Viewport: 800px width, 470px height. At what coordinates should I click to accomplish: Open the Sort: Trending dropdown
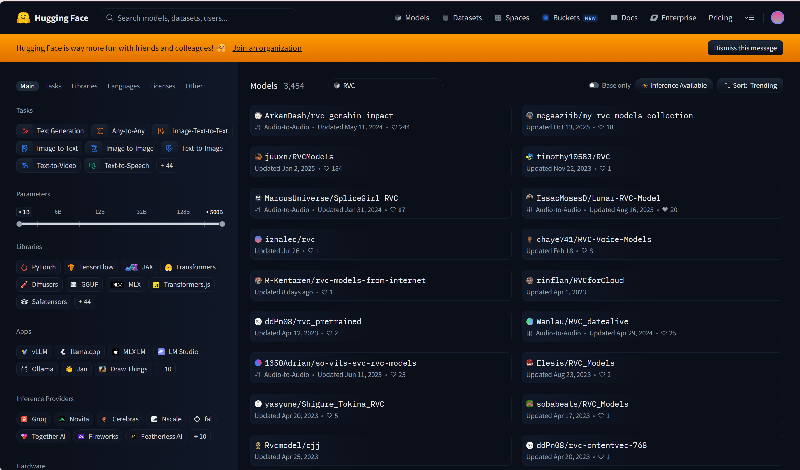750,85
